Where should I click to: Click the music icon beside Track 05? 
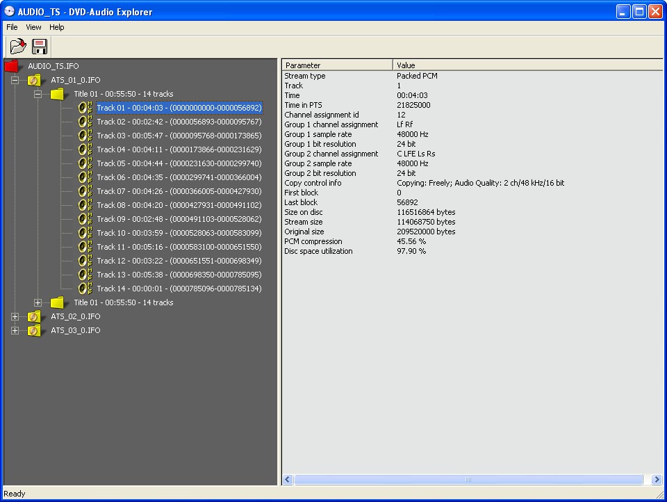(x=85, y=163)
